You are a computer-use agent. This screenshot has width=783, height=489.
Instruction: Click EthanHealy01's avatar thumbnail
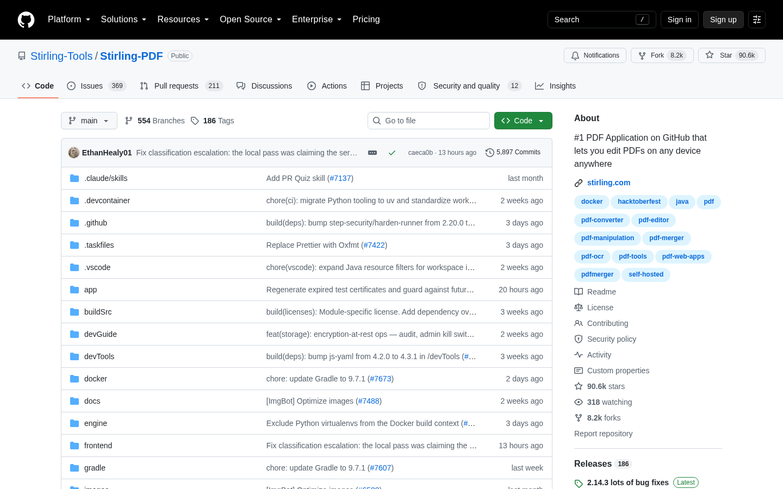click(x=74, y=153)
